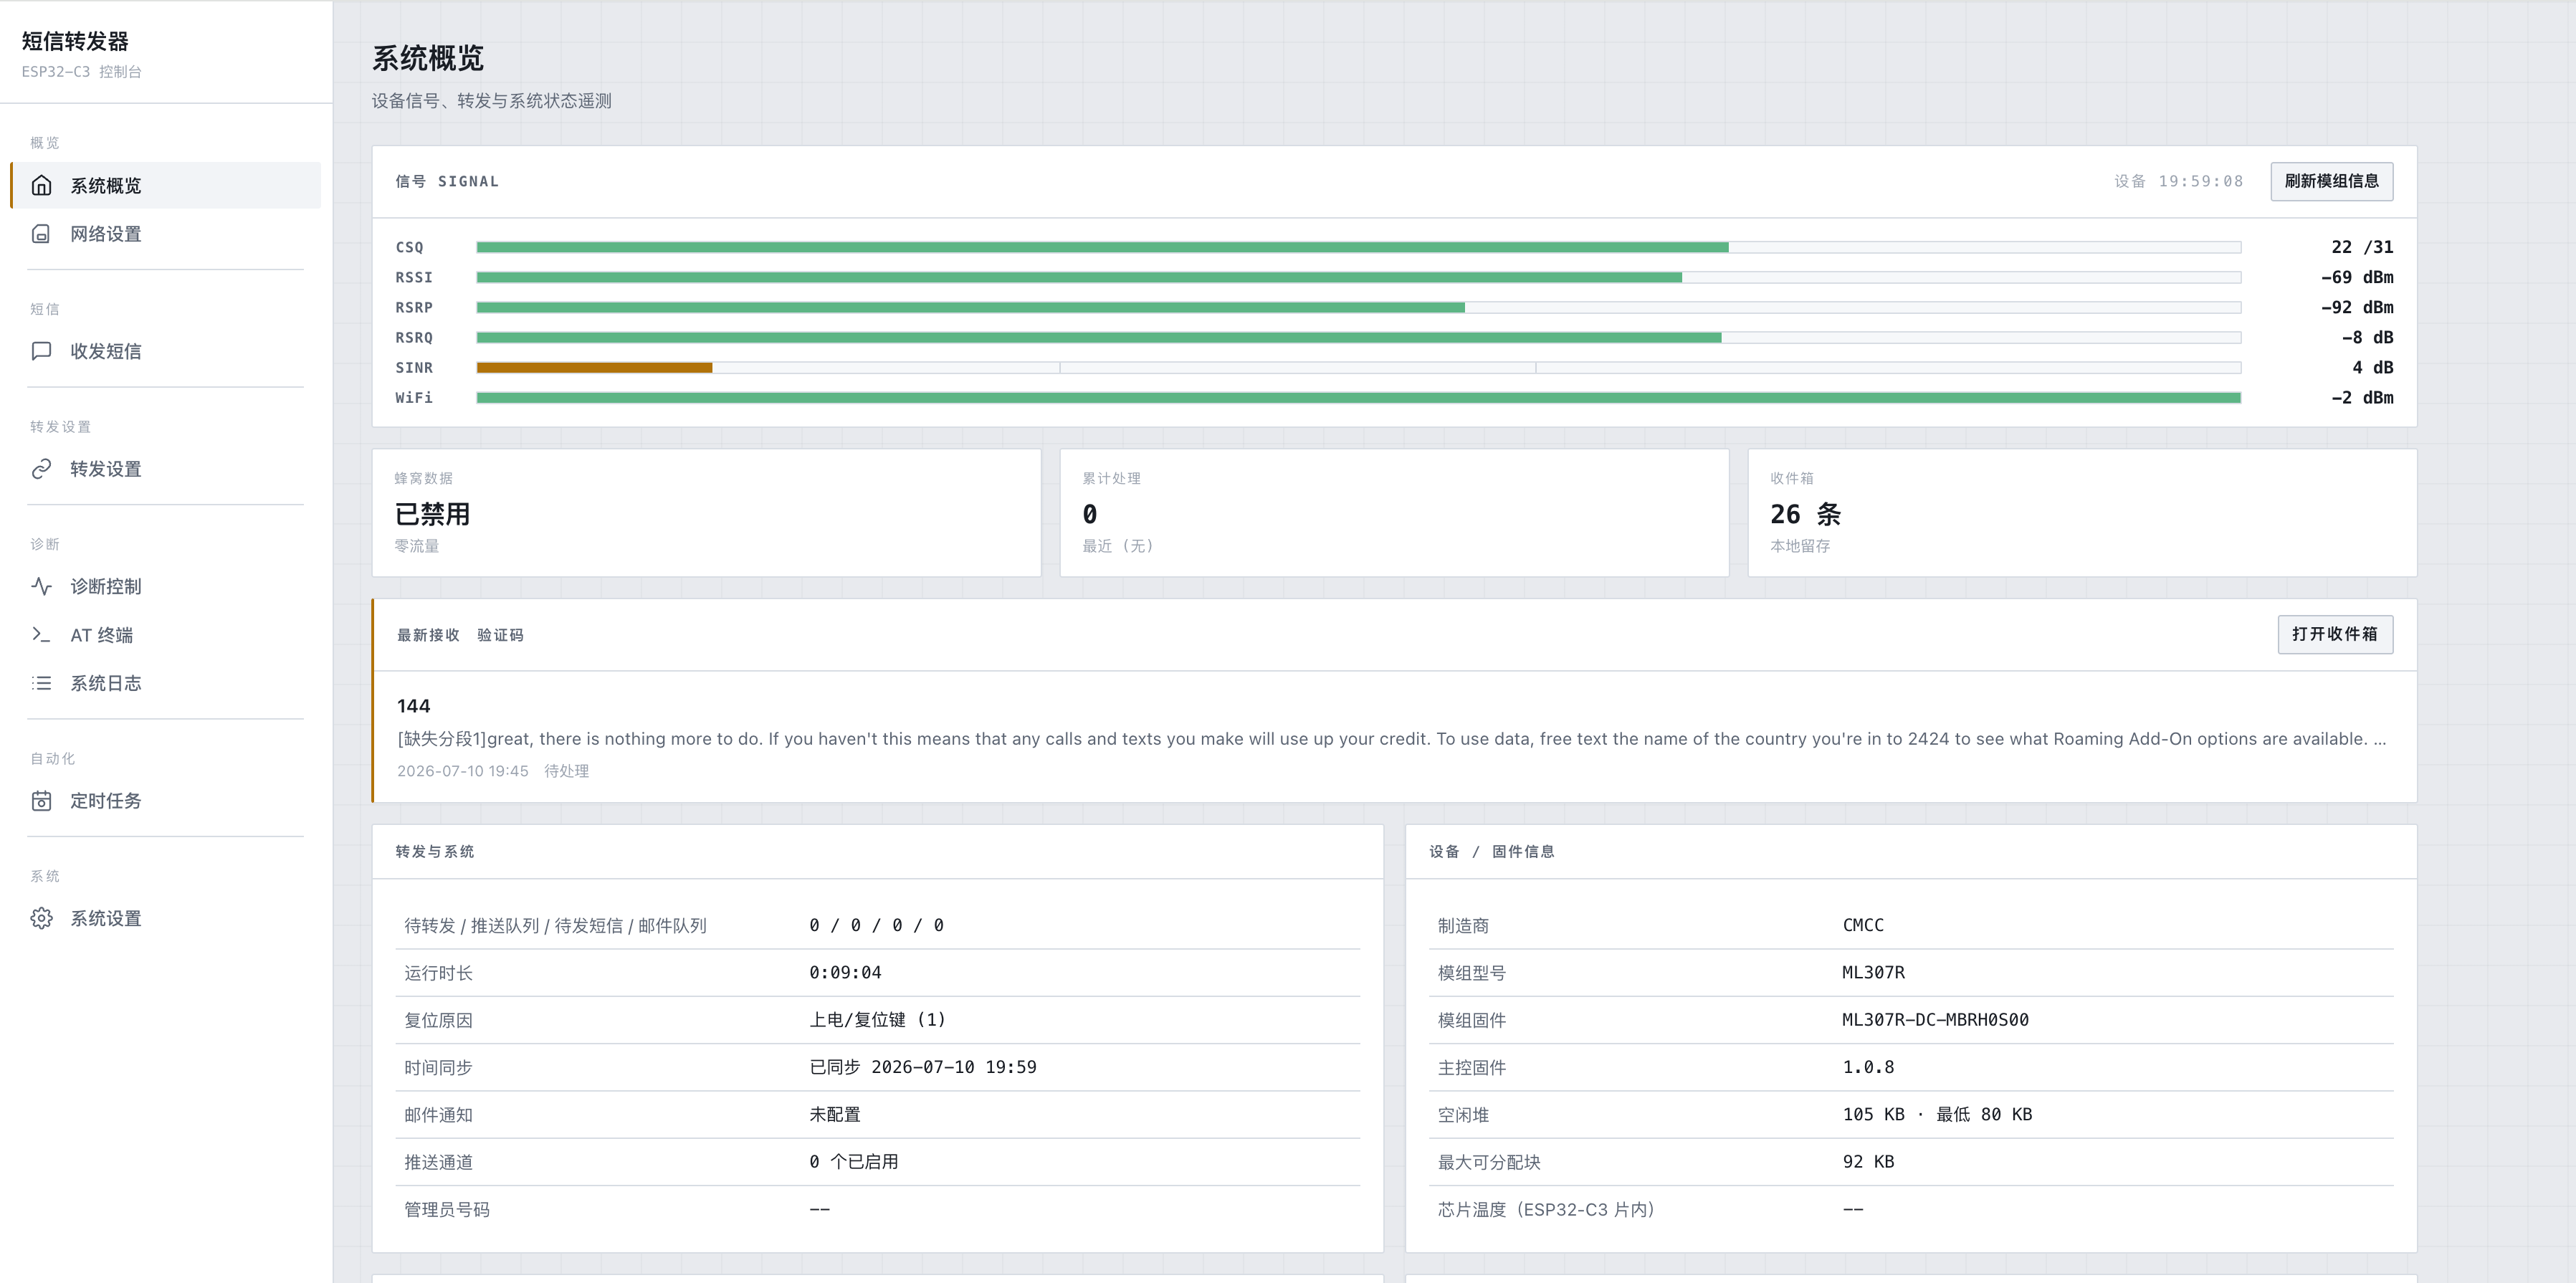Open the AT 终端 entry
The width and height of the screenshot is (2576, 1283).
(166, 635)
